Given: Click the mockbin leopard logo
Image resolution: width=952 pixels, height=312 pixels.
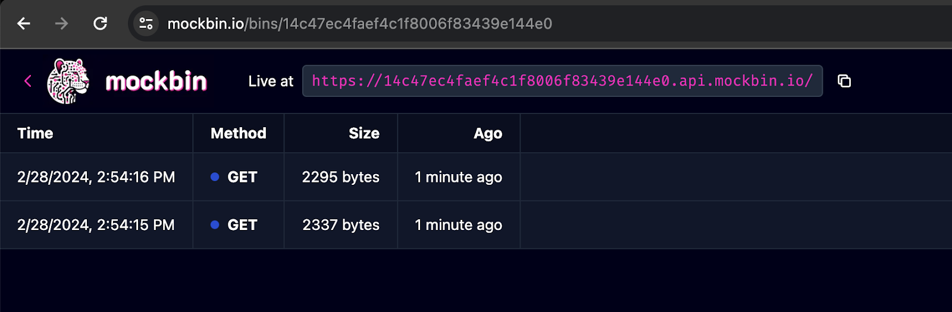Looking at the screenshot, I should (68, 81).
